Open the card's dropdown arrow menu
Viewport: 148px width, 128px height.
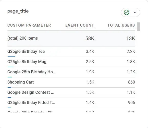[x=135, y=12]
